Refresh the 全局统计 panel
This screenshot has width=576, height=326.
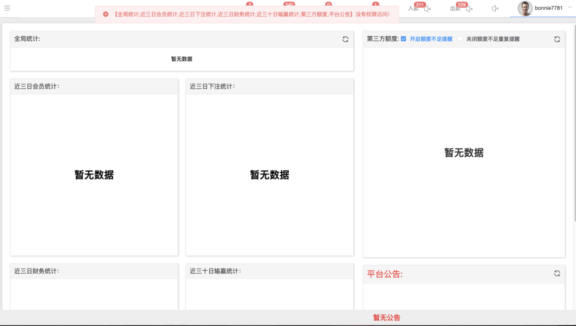pos(345,39)
